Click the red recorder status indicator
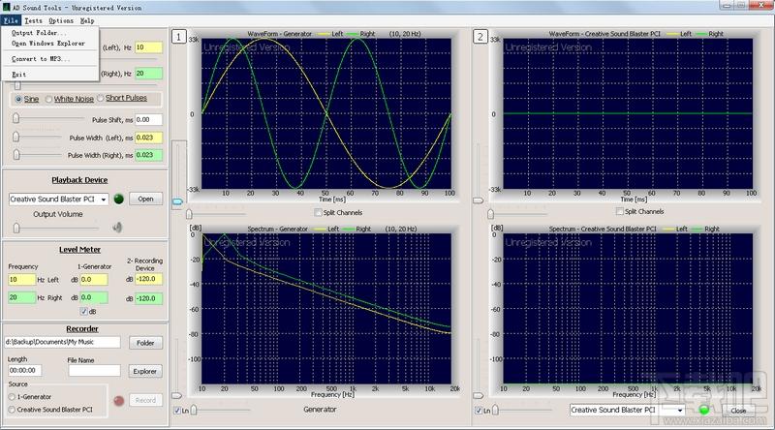Screen dimensions: 775x430 (118, 401)
